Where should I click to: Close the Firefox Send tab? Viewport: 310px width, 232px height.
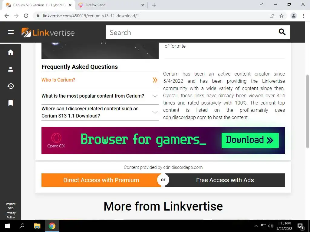(x=143, y=5)
